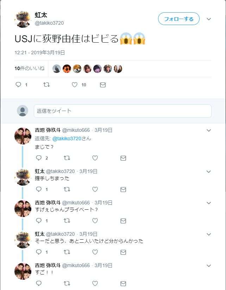Image resolution: width=226 pixels, height=290 pixels.
Task: Retweet the main USJ tweet
Action: [46, 85]
